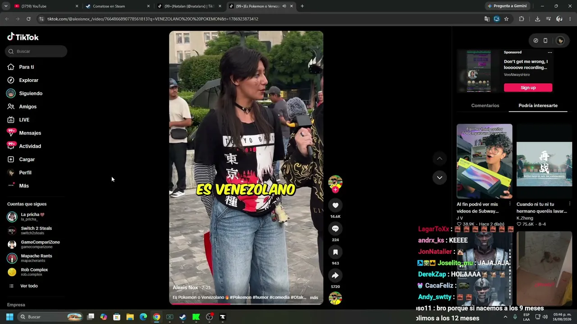Open the tab search dropdown arrow
The width and height of the screenshot is (577, 324).
click(x=5, y=6)
